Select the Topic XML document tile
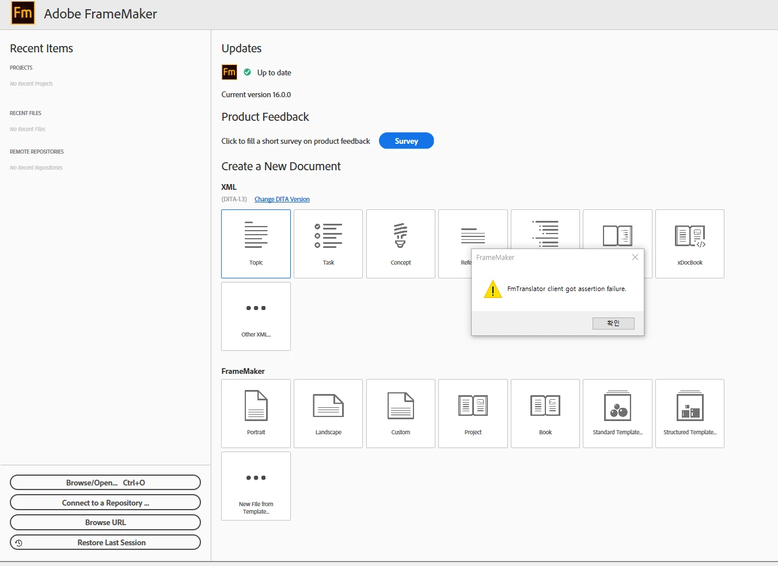This screenshot has height=566, width=778. [256, 243]
